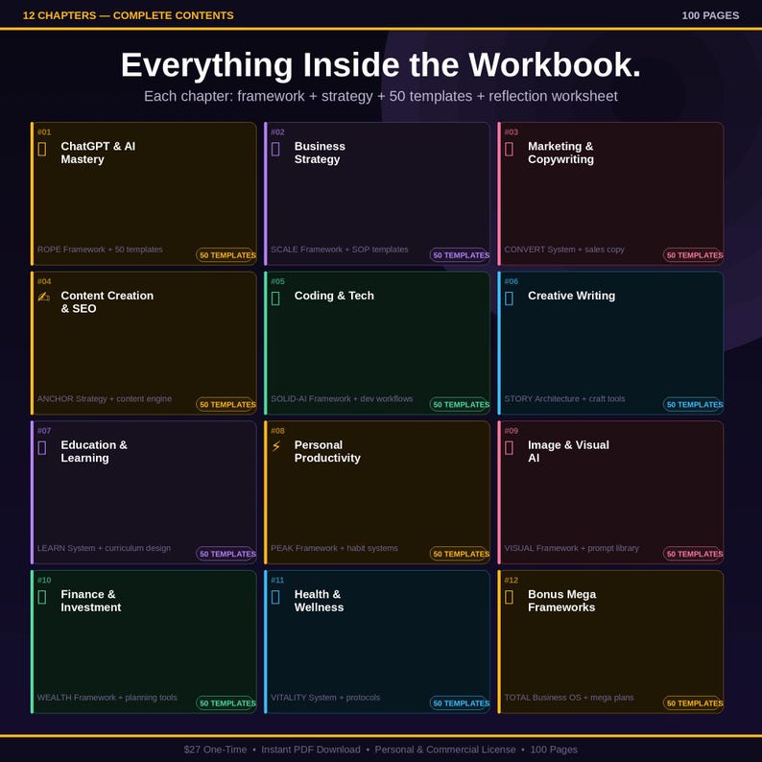Click the icon beside Health & Wellness
This screenshot has height=762, width=762.
point(275,597)
